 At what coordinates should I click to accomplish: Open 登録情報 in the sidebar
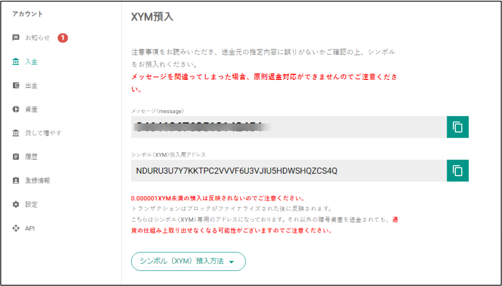(38, 181)
